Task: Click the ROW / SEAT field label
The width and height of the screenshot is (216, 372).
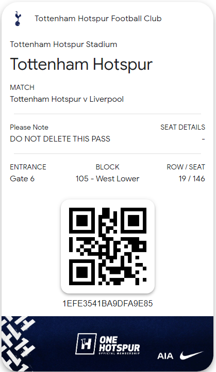Action: 186,167
